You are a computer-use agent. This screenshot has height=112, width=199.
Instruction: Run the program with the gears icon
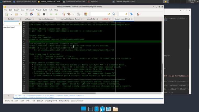[79, 14]
